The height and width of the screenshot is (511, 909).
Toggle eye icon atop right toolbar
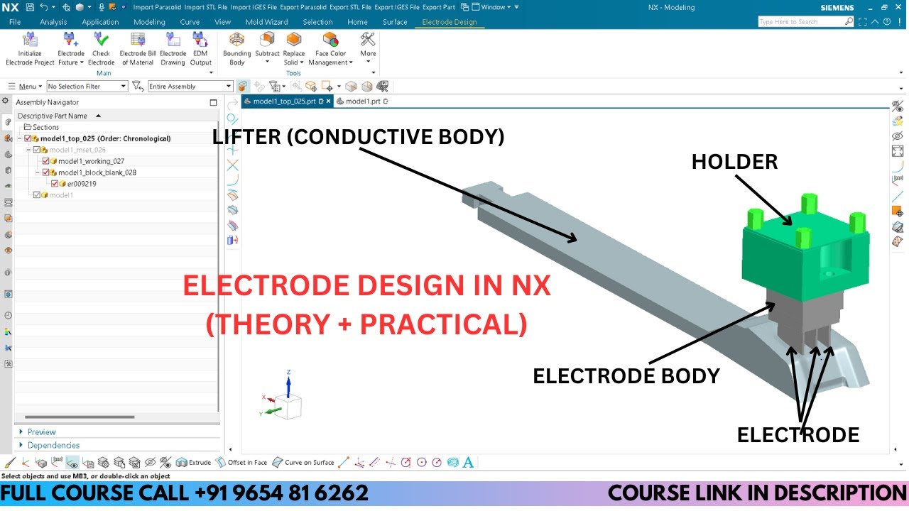point(898,106)
